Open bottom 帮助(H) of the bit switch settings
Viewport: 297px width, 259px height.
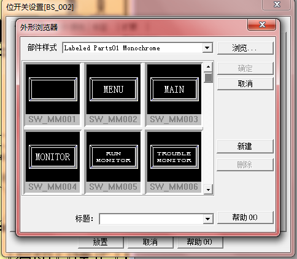(x=200, y=242)
